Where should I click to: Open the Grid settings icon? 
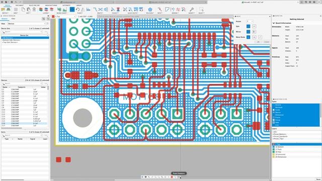[16, 10]
